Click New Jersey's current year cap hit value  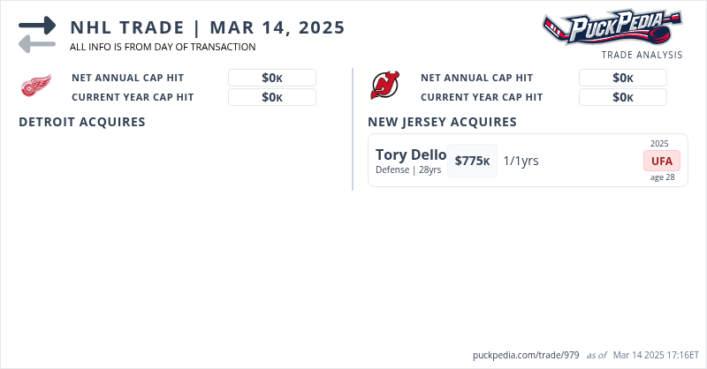coord(622,97)
